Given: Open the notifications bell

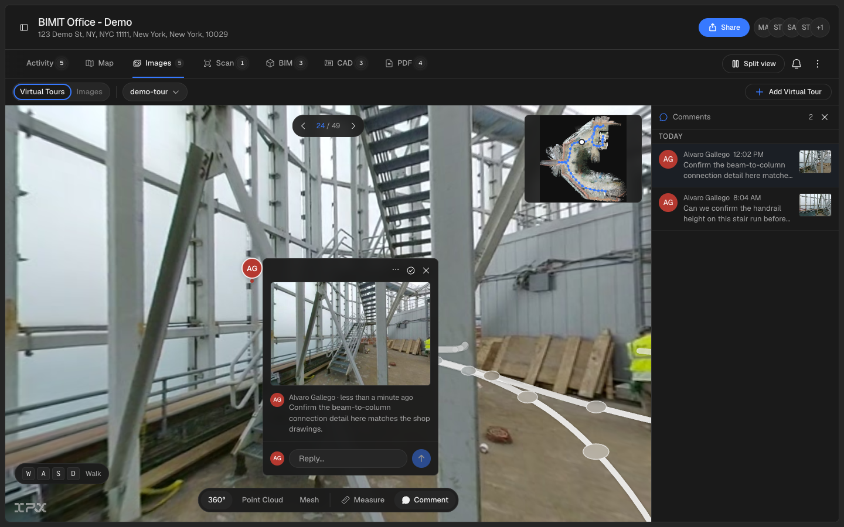Looking at the screenshot, I should pos(797,64).
